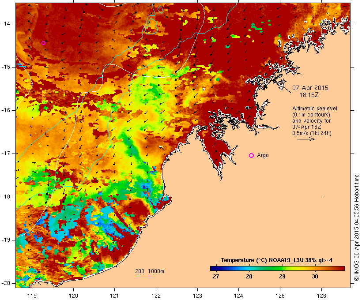Screen dimensions: 362x300
Task: Click the '-14' latitude axis label
Action: [x=5, y=24]
